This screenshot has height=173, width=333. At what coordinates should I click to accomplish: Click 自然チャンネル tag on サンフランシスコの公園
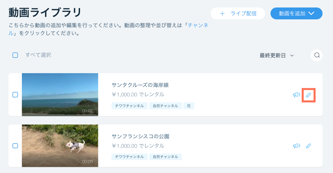[165, 157]
